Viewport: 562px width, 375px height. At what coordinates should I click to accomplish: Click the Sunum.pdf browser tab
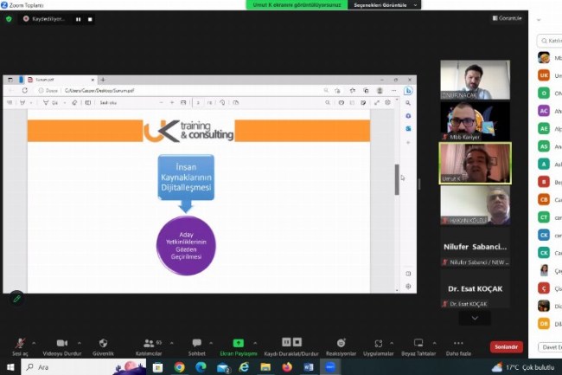tap(61, 80)
